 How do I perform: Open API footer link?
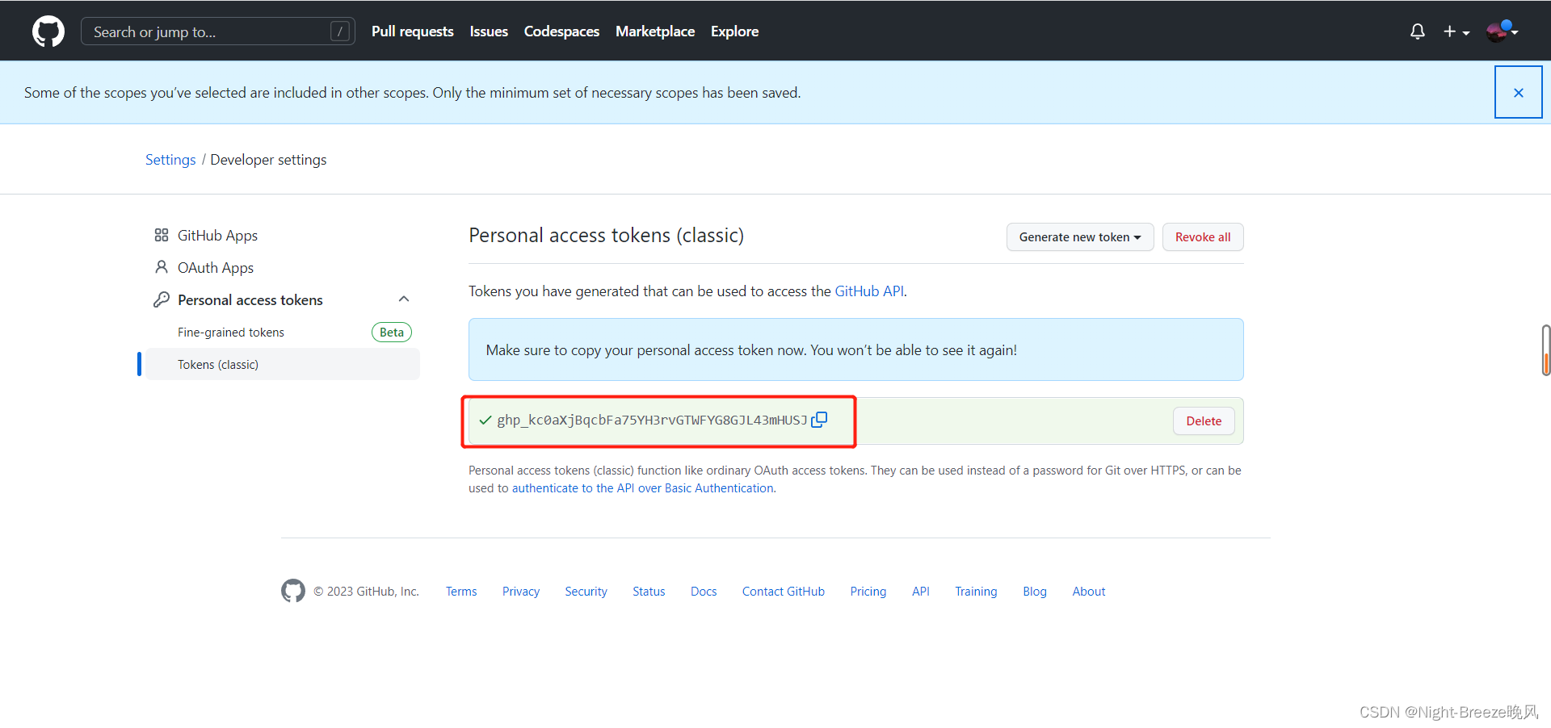pos(921,592)
